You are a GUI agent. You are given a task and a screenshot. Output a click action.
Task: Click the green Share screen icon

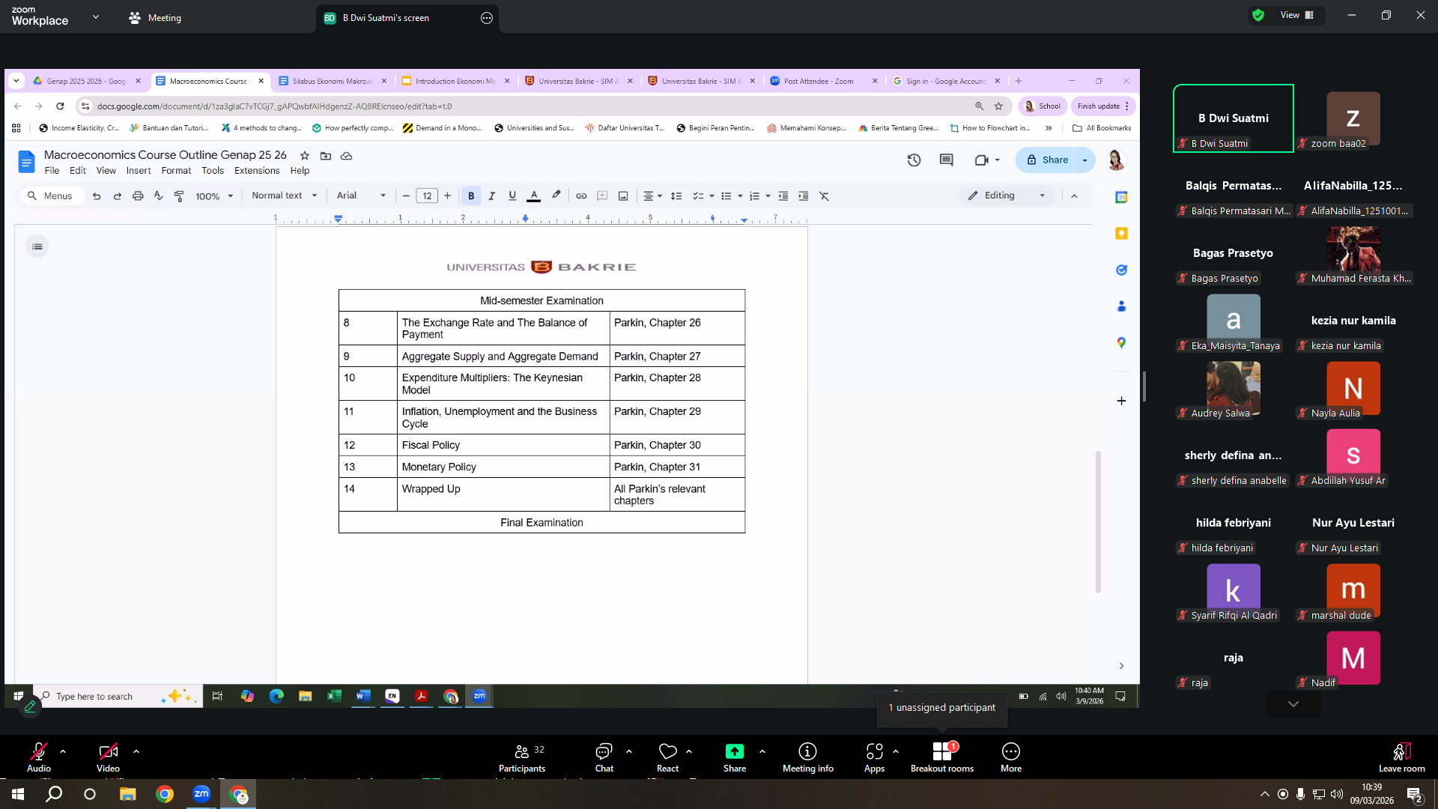(735, 751)
